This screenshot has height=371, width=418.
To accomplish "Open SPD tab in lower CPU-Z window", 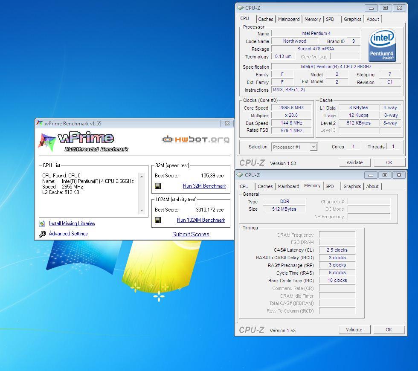I will pyautogui.click(x=329, y=186).
